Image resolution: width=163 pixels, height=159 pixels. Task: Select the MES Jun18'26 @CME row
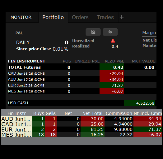tap(82, 91)
